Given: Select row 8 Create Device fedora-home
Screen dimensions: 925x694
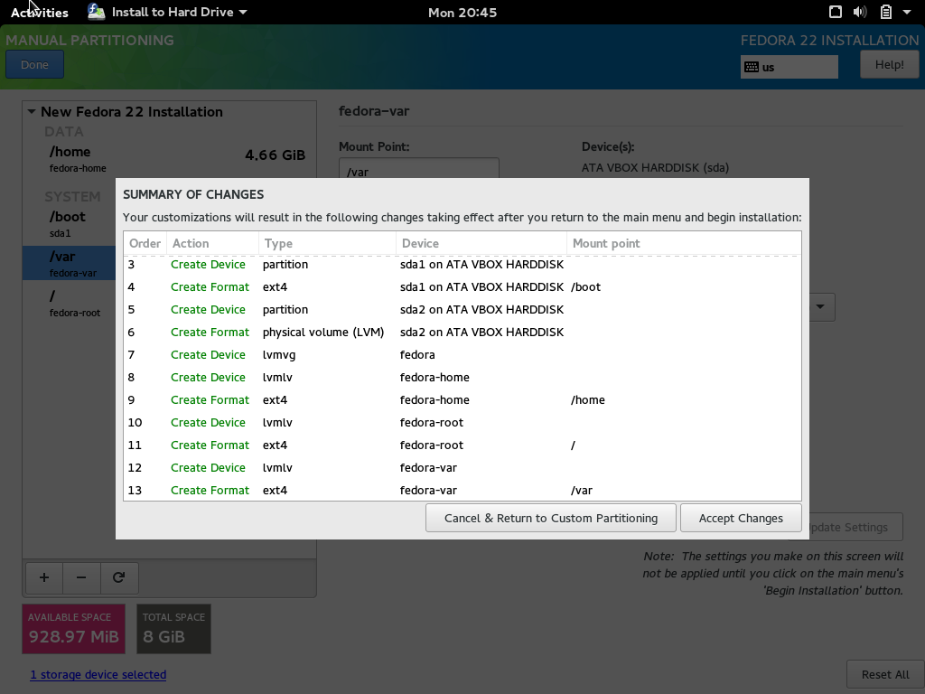Looking at the screenshot, I should tap(462, 377).
